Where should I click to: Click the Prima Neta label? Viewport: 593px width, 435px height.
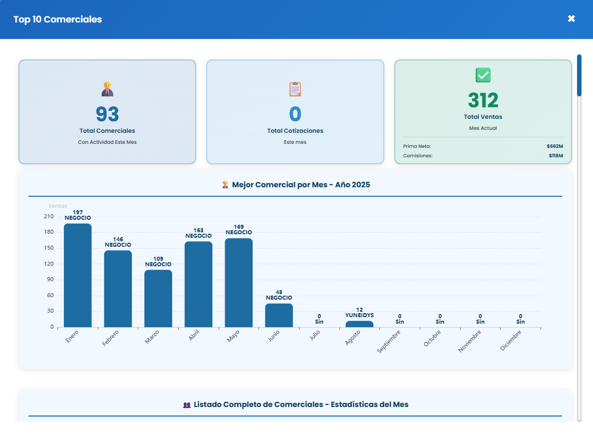[417, 146]
